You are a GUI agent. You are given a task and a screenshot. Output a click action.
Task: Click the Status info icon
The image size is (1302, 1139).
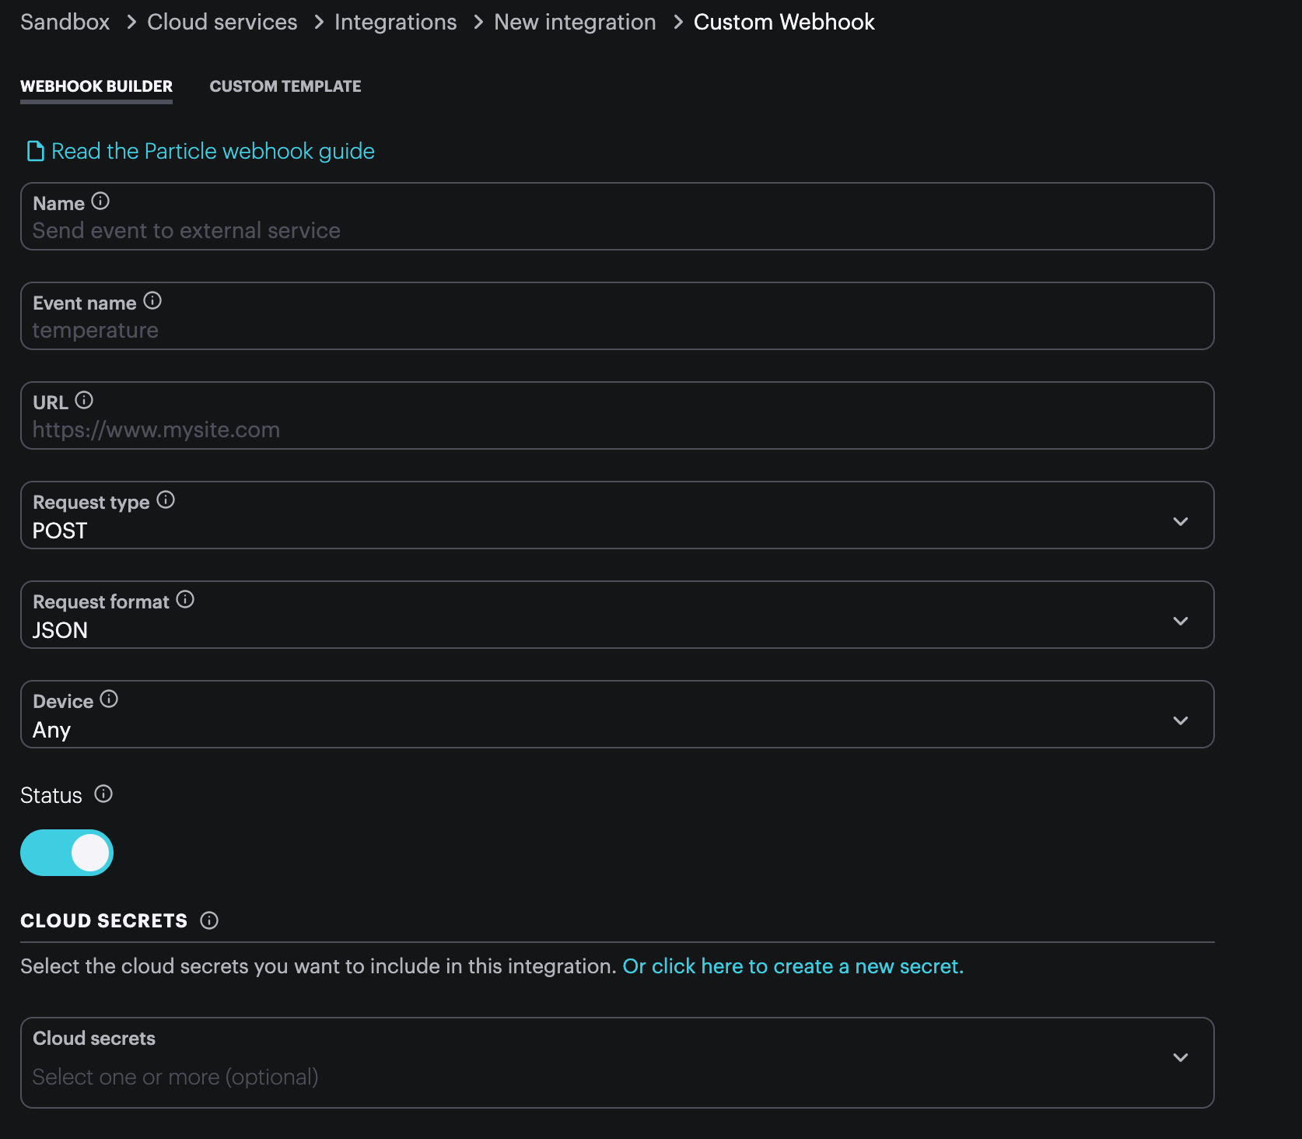103,794
